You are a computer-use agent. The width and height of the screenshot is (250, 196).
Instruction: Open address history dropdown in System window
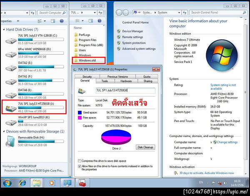click(x=179, y=13)
